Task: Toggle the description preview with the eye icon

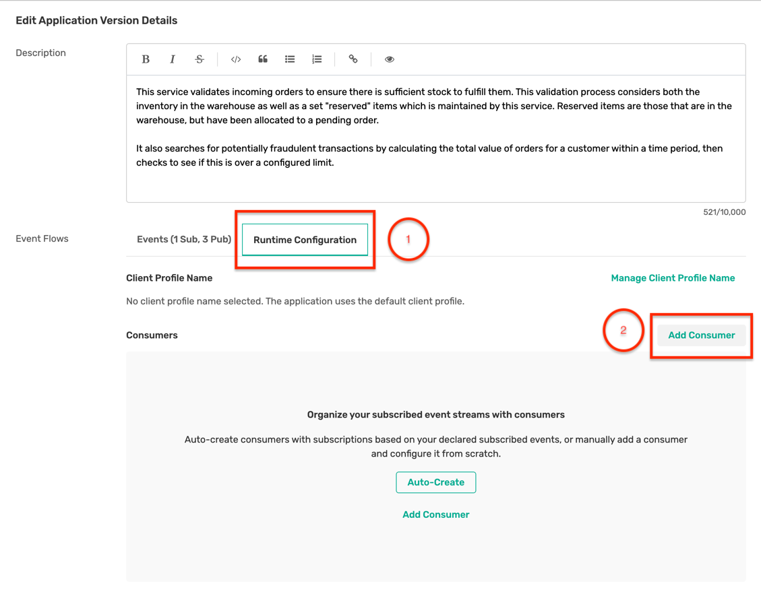Action: (x=390, y=59)
